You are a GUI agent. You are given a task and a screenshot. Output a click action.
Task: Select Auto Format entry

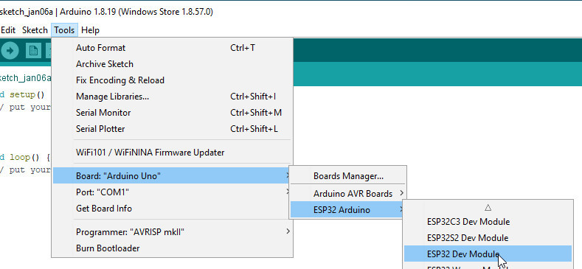coord(172,48)
